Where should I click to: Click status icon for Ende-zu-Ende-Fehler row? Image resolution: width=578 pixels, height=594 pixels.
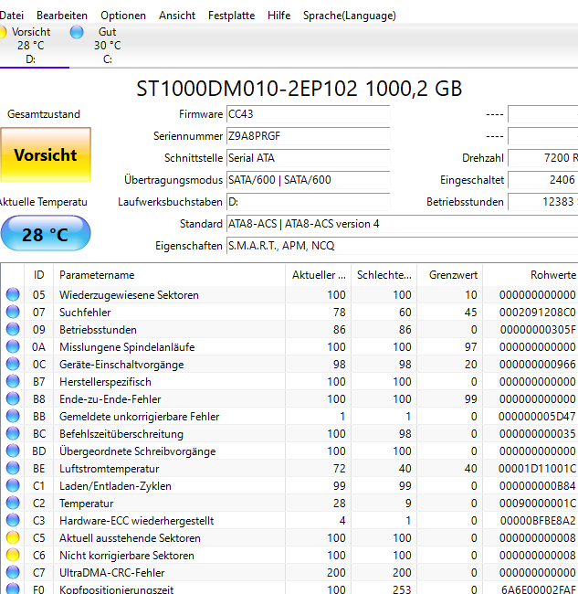pos(13,398)
